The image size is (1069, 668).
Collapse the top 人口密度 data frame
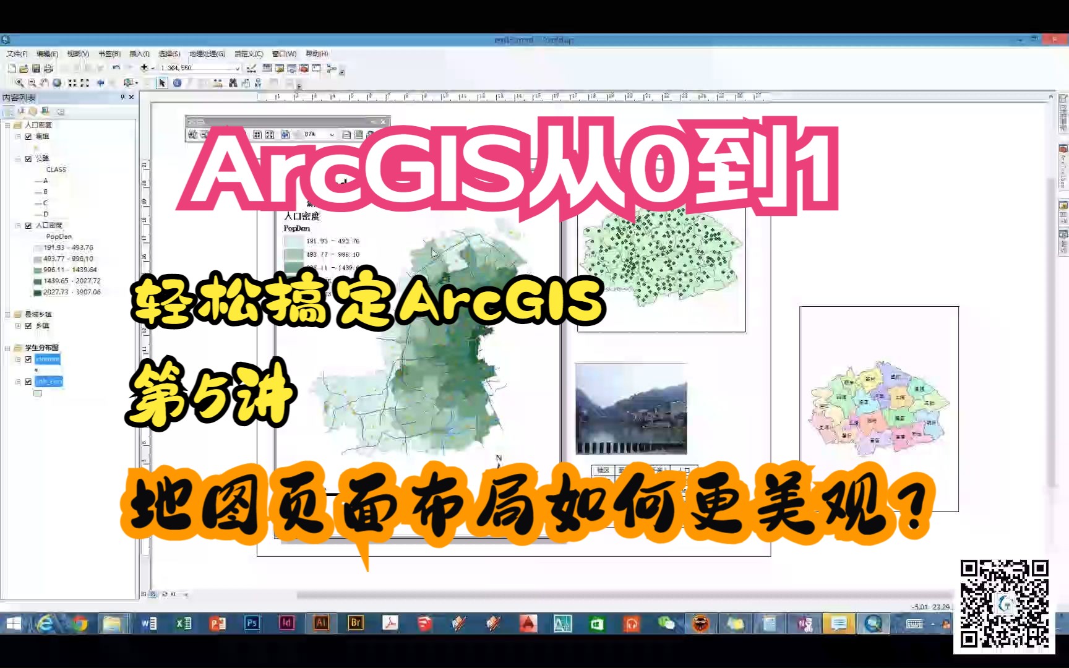pyautogui.click(x=7, y=125)
